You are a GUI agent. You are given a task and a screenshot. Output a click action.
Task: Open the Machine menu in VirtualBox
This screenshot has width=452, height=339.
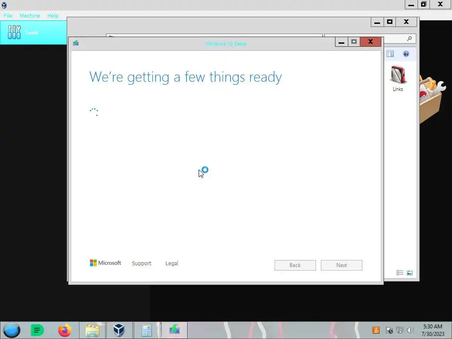pyautogui.click(x=30, y=15)
